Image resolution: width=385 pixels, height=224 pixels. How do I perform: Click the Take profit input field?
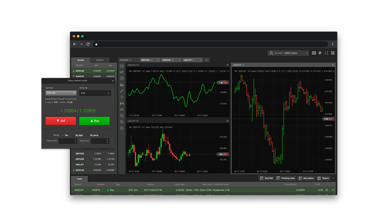pyautogui.click(x=67, y=141)
